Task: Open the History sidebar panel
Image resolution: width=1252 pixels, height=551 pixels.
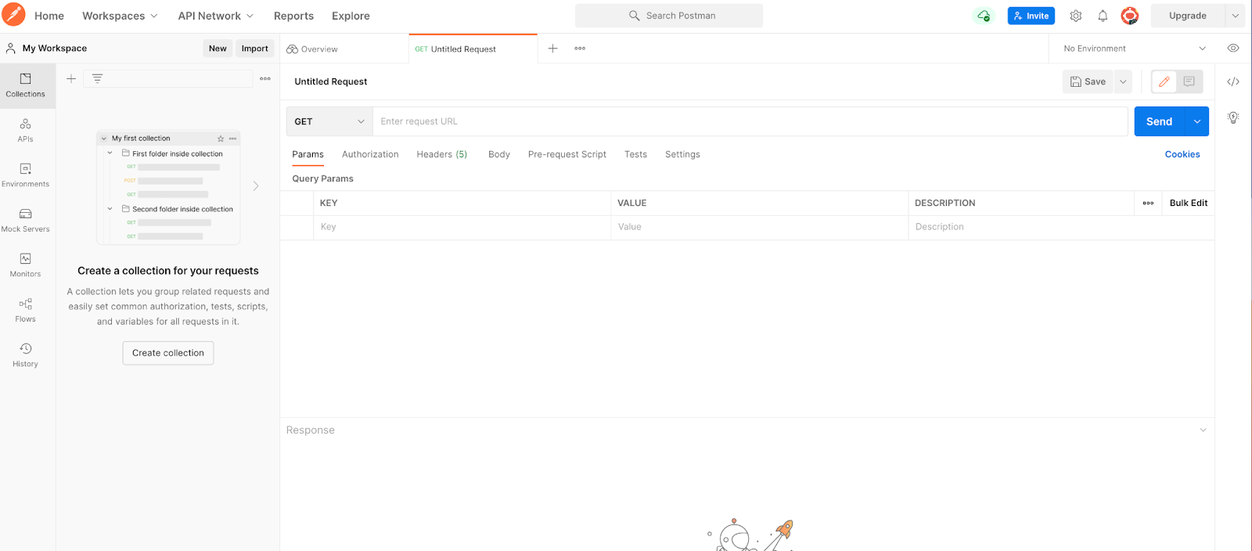Action: (x=26, y=355)
